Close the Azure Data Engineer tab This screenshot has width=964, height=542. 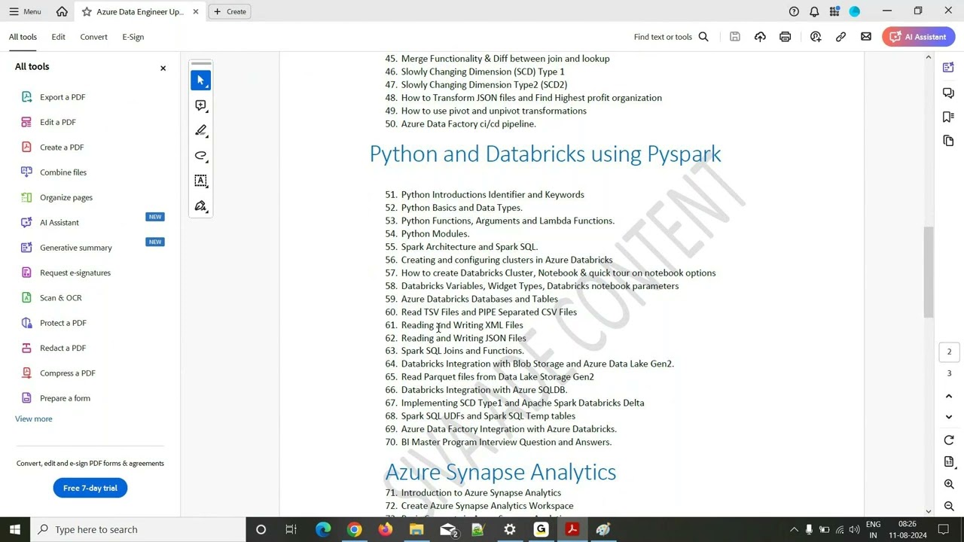click(196, 11)
